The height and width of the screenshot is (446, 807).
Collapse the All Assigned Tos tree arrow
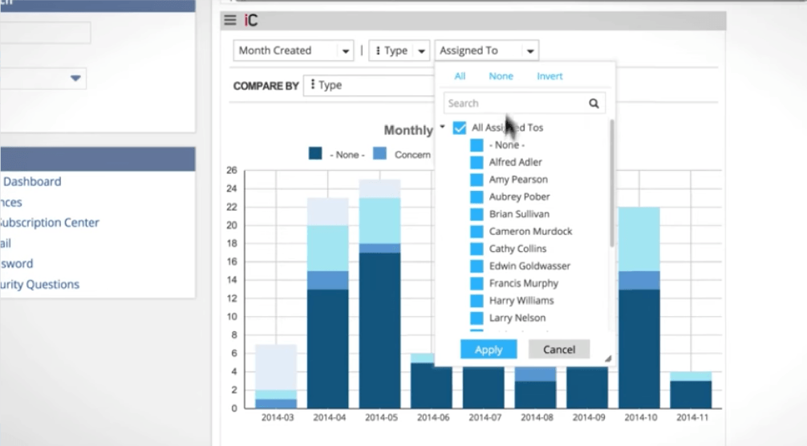click(x=442, y=127)
